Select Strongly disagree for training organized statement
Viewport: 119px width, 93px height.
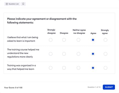tap(51, 68)
